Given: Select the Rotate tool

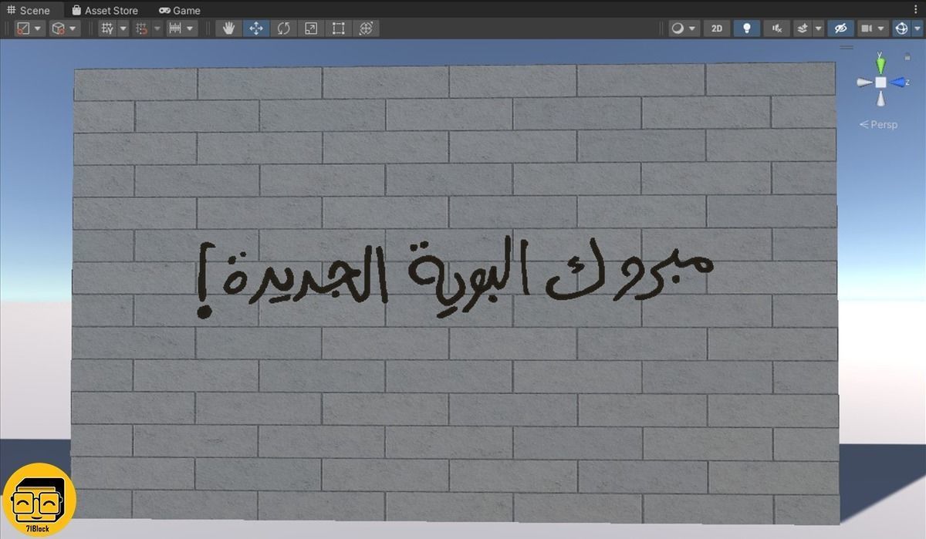Looking at the screenshot, I should 283,29.
